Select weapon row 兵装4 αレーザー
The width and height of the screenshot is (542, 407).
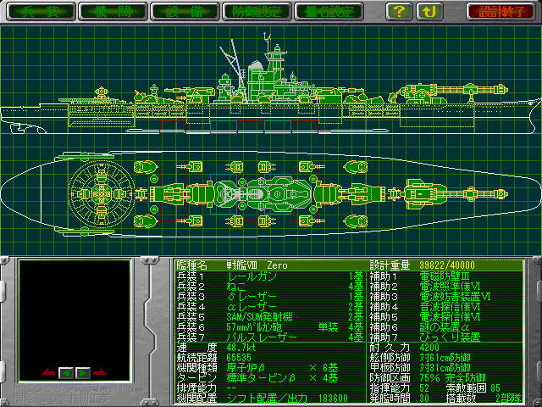click(x=270, y=307)
